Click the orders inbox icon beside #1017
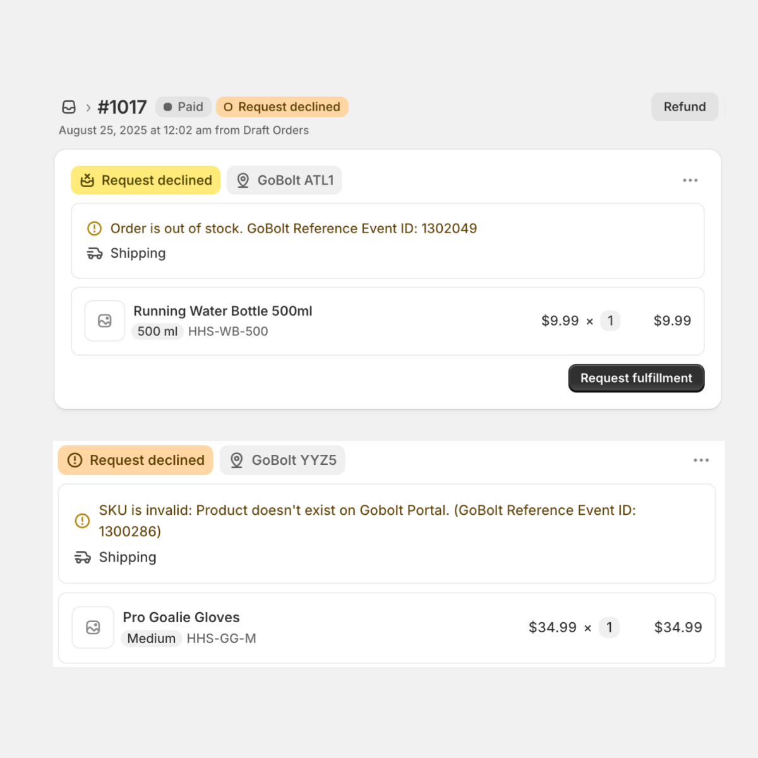Image resolution: width=758 pixels, height=758 pixels. (x=69, y=107)
